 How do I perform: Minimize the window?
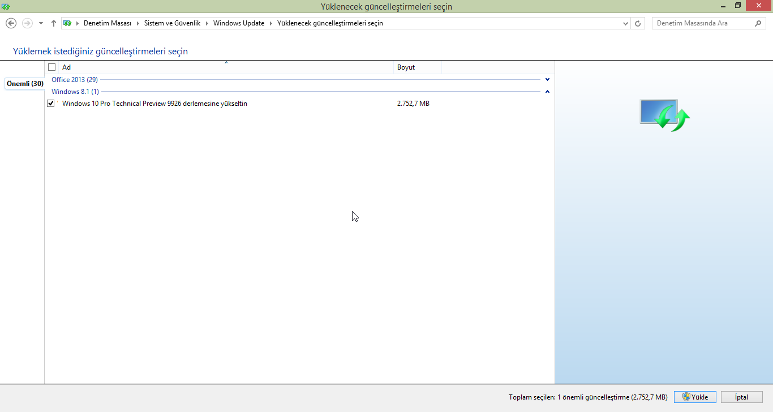point(724,6)
